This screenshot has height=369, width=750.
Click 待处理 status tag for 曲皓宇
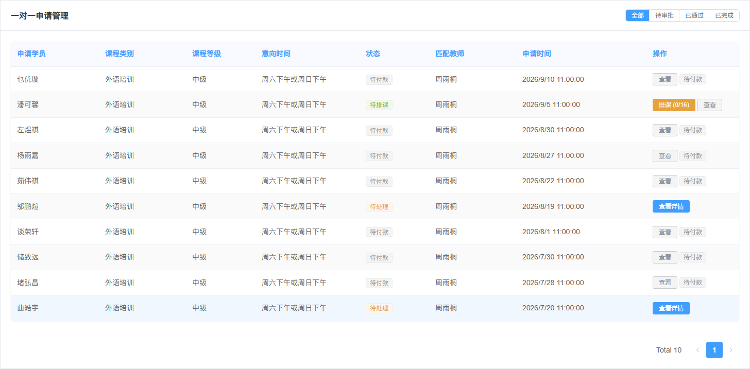click(x=379, y=308)
